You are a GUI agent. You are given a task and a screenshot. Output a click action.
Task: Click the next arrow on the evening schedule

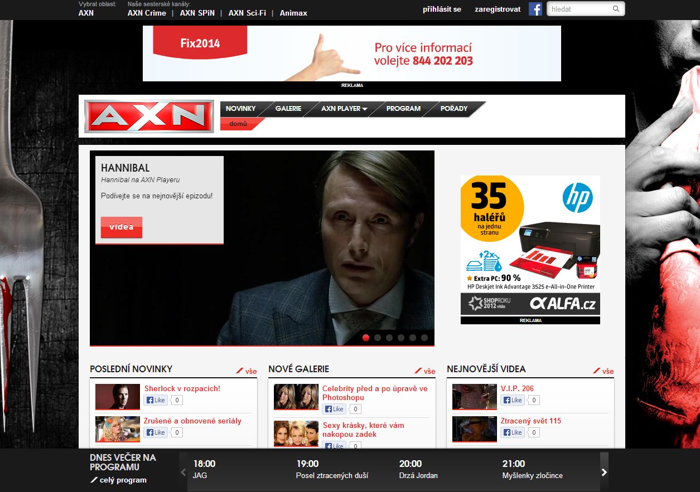[x=604, y=471]
